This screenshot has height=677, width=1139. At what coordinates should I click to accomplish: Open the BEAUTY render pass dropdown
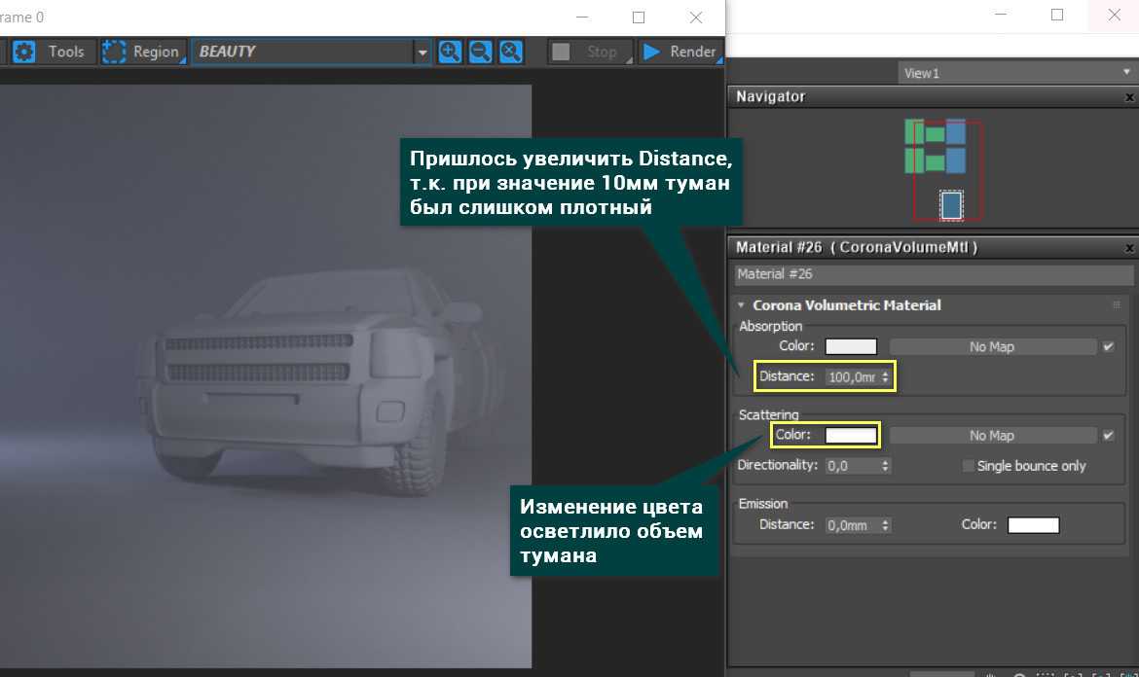(x=422, y=53)
